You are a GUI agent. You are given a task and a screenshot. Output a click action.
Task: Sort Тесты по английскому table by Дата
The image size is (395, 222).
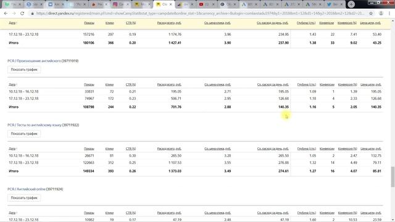pyautogui.click(x=12, y=149)
